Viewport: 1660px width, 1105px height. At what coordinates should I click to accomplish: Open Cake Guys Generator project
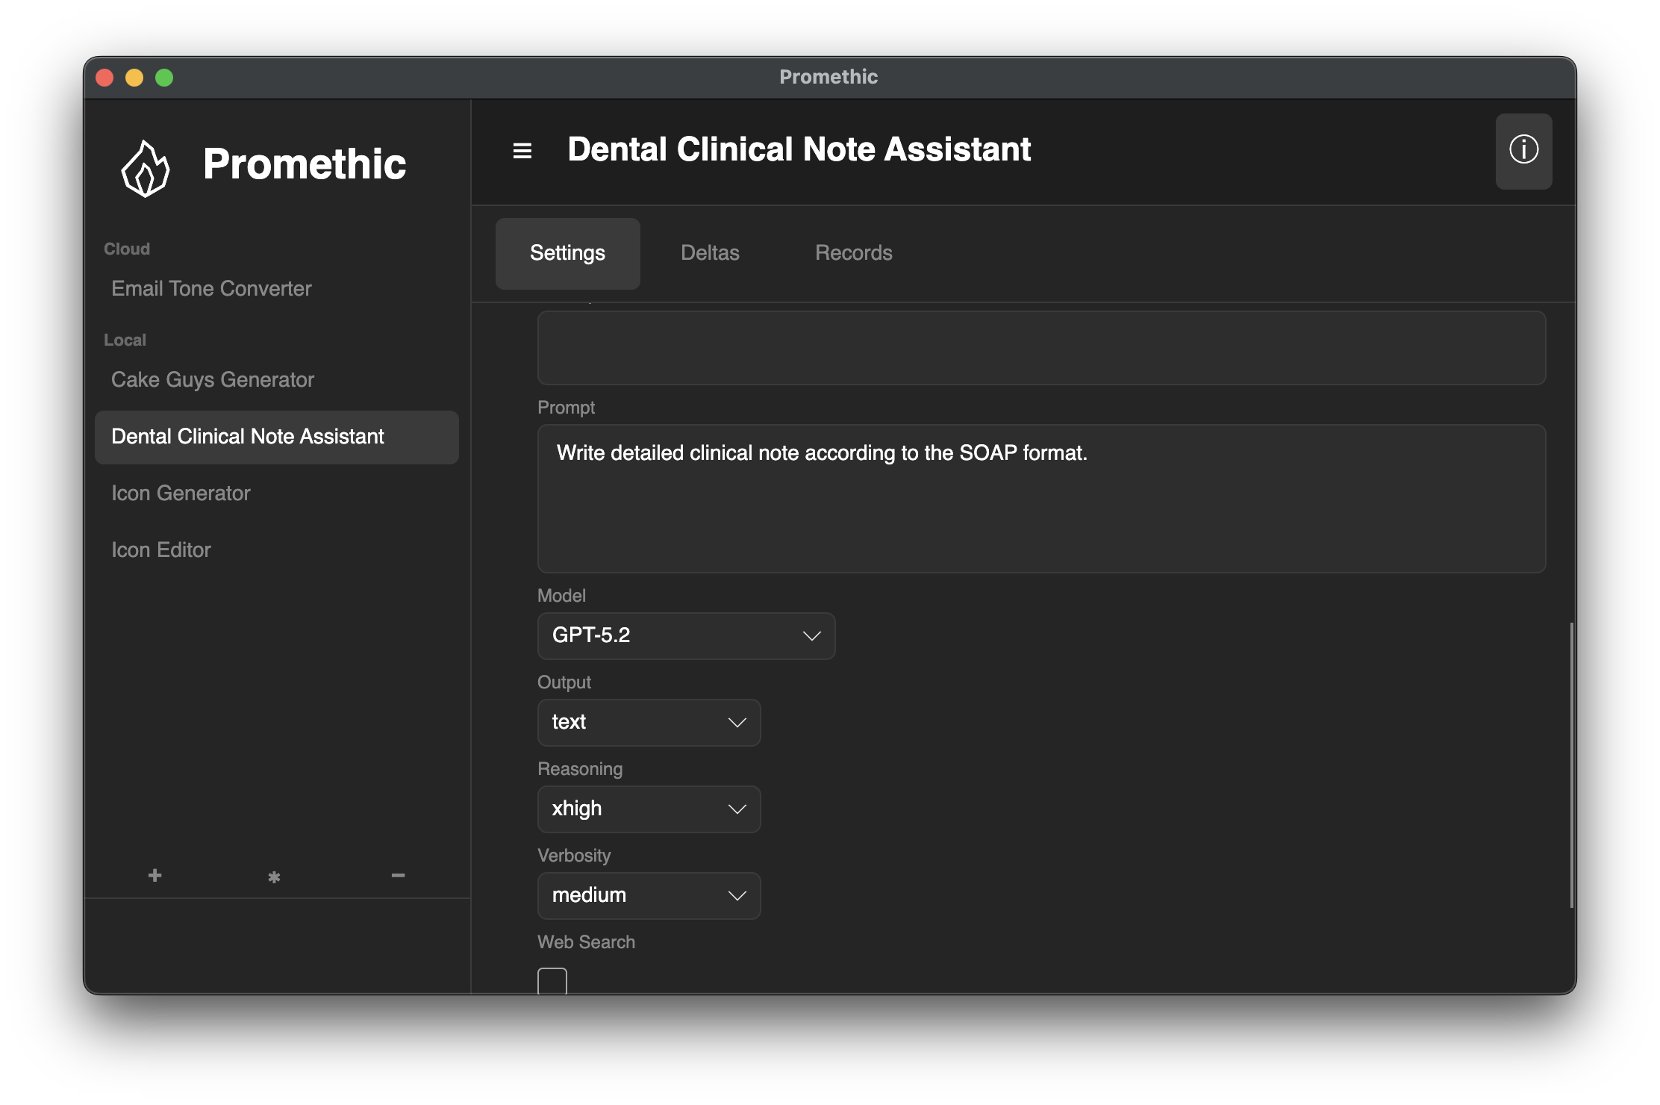click(212, 380)
